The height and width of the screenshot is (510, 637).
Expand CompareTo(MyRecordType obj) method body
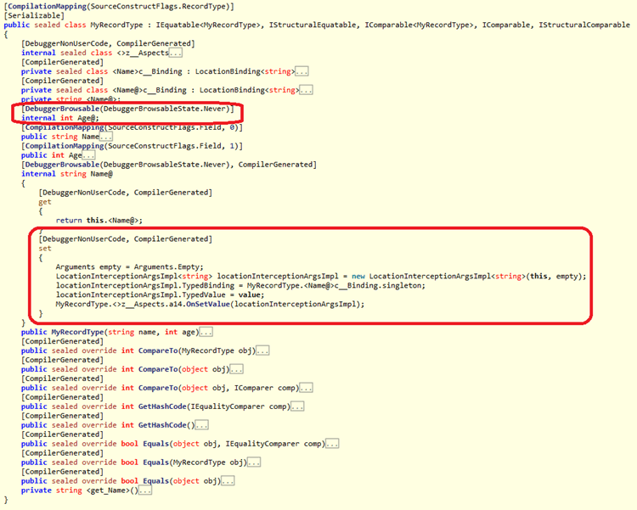pyautogui.click(x=262, y=350)
